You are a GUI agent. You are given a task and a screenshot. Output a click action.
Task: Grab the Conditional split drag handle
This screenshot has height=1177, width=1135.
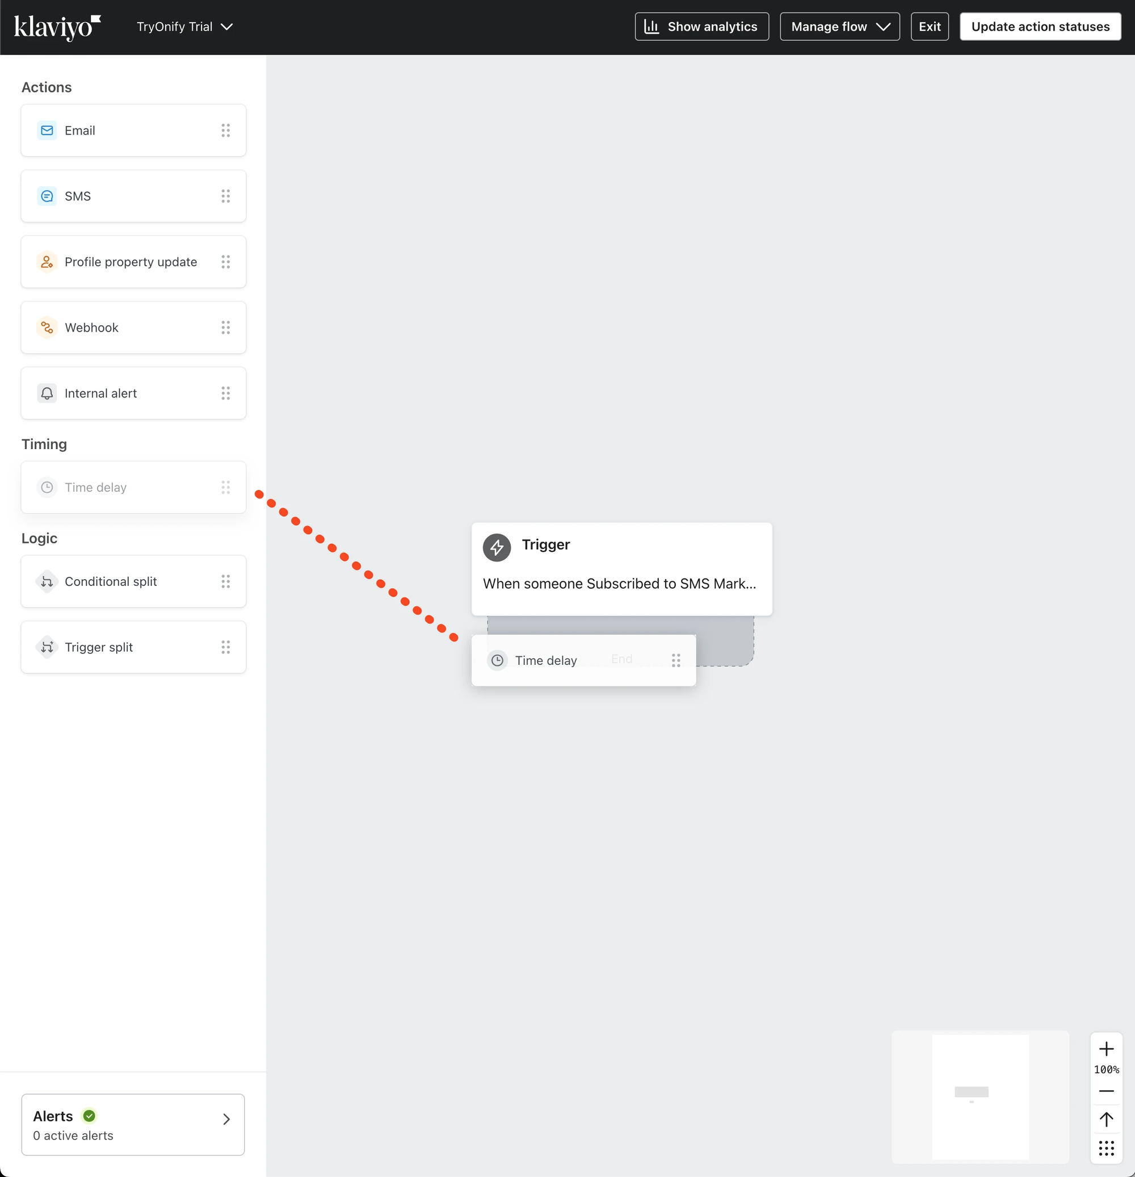[x=226, y=581]
